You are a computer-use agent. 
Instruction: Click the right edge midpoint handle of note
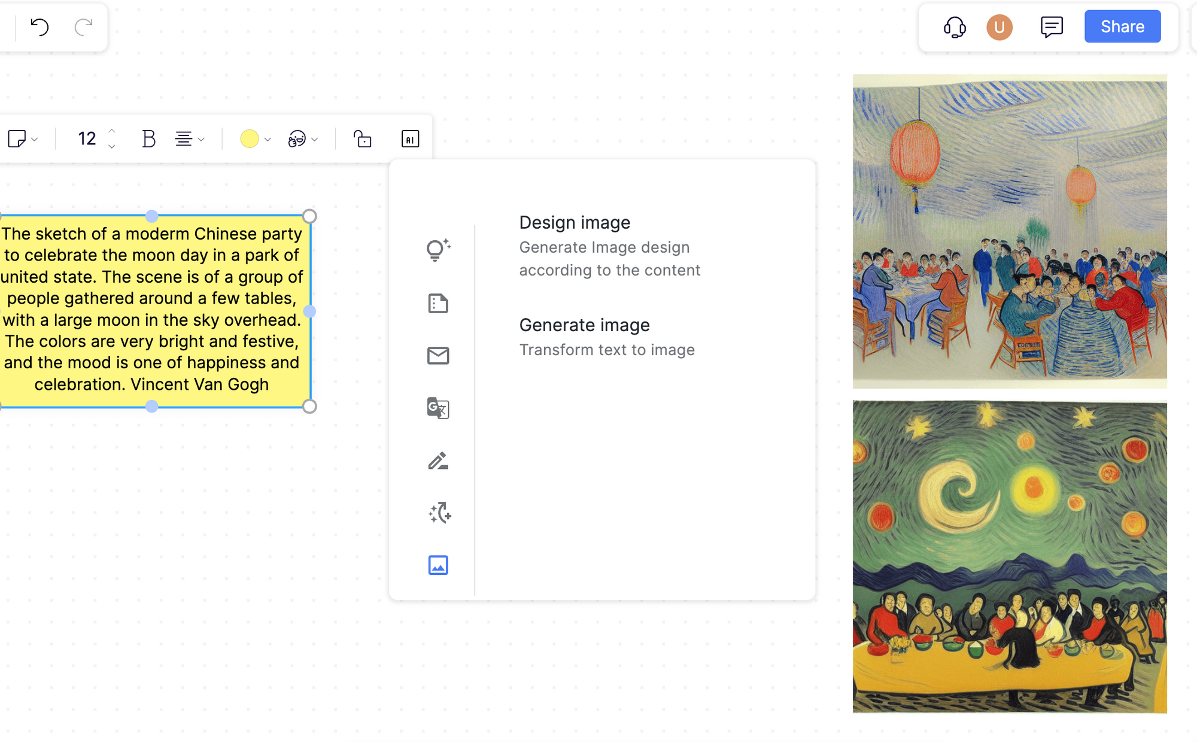tap(309, 311)
